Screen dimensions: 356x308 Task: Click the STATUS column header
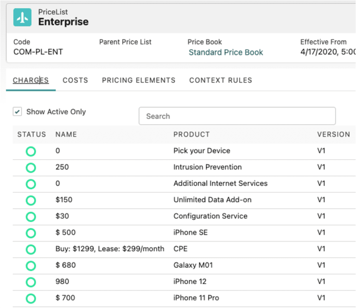click(32, 134)
